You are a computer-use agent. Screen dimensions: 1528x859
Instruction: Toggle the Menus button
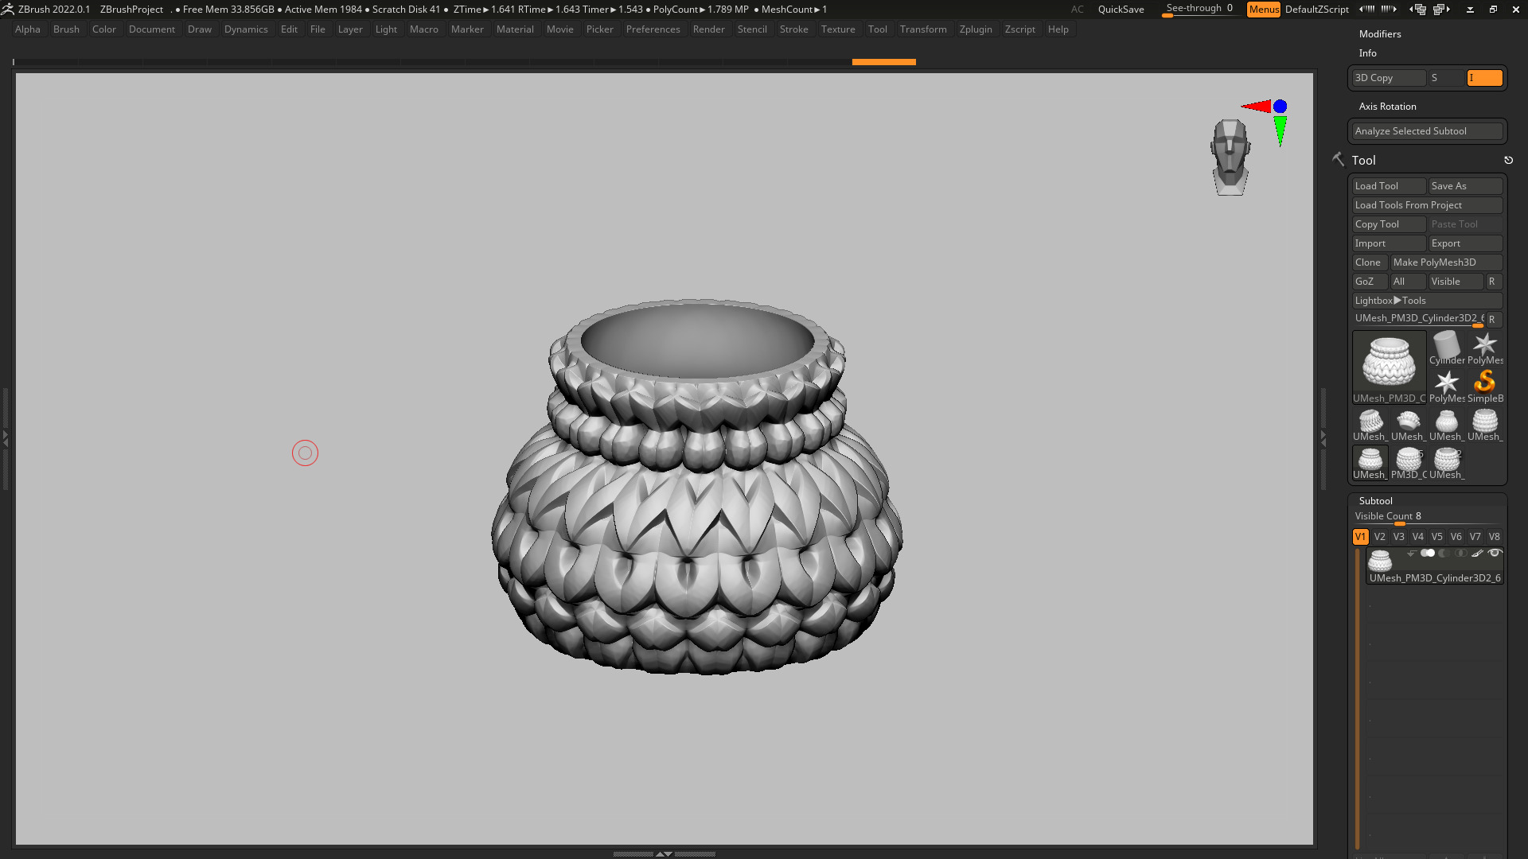1264,9
